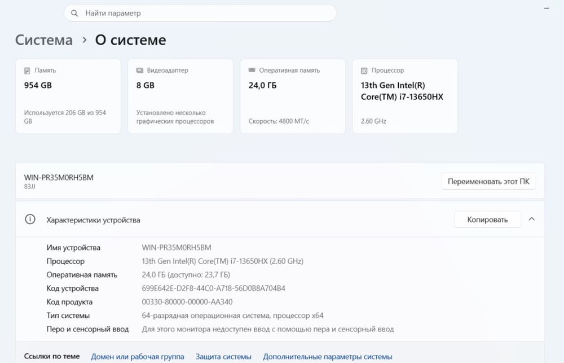
Task: Click 'Установлено несколько графических процессоров' text
Action: [175, 117]
